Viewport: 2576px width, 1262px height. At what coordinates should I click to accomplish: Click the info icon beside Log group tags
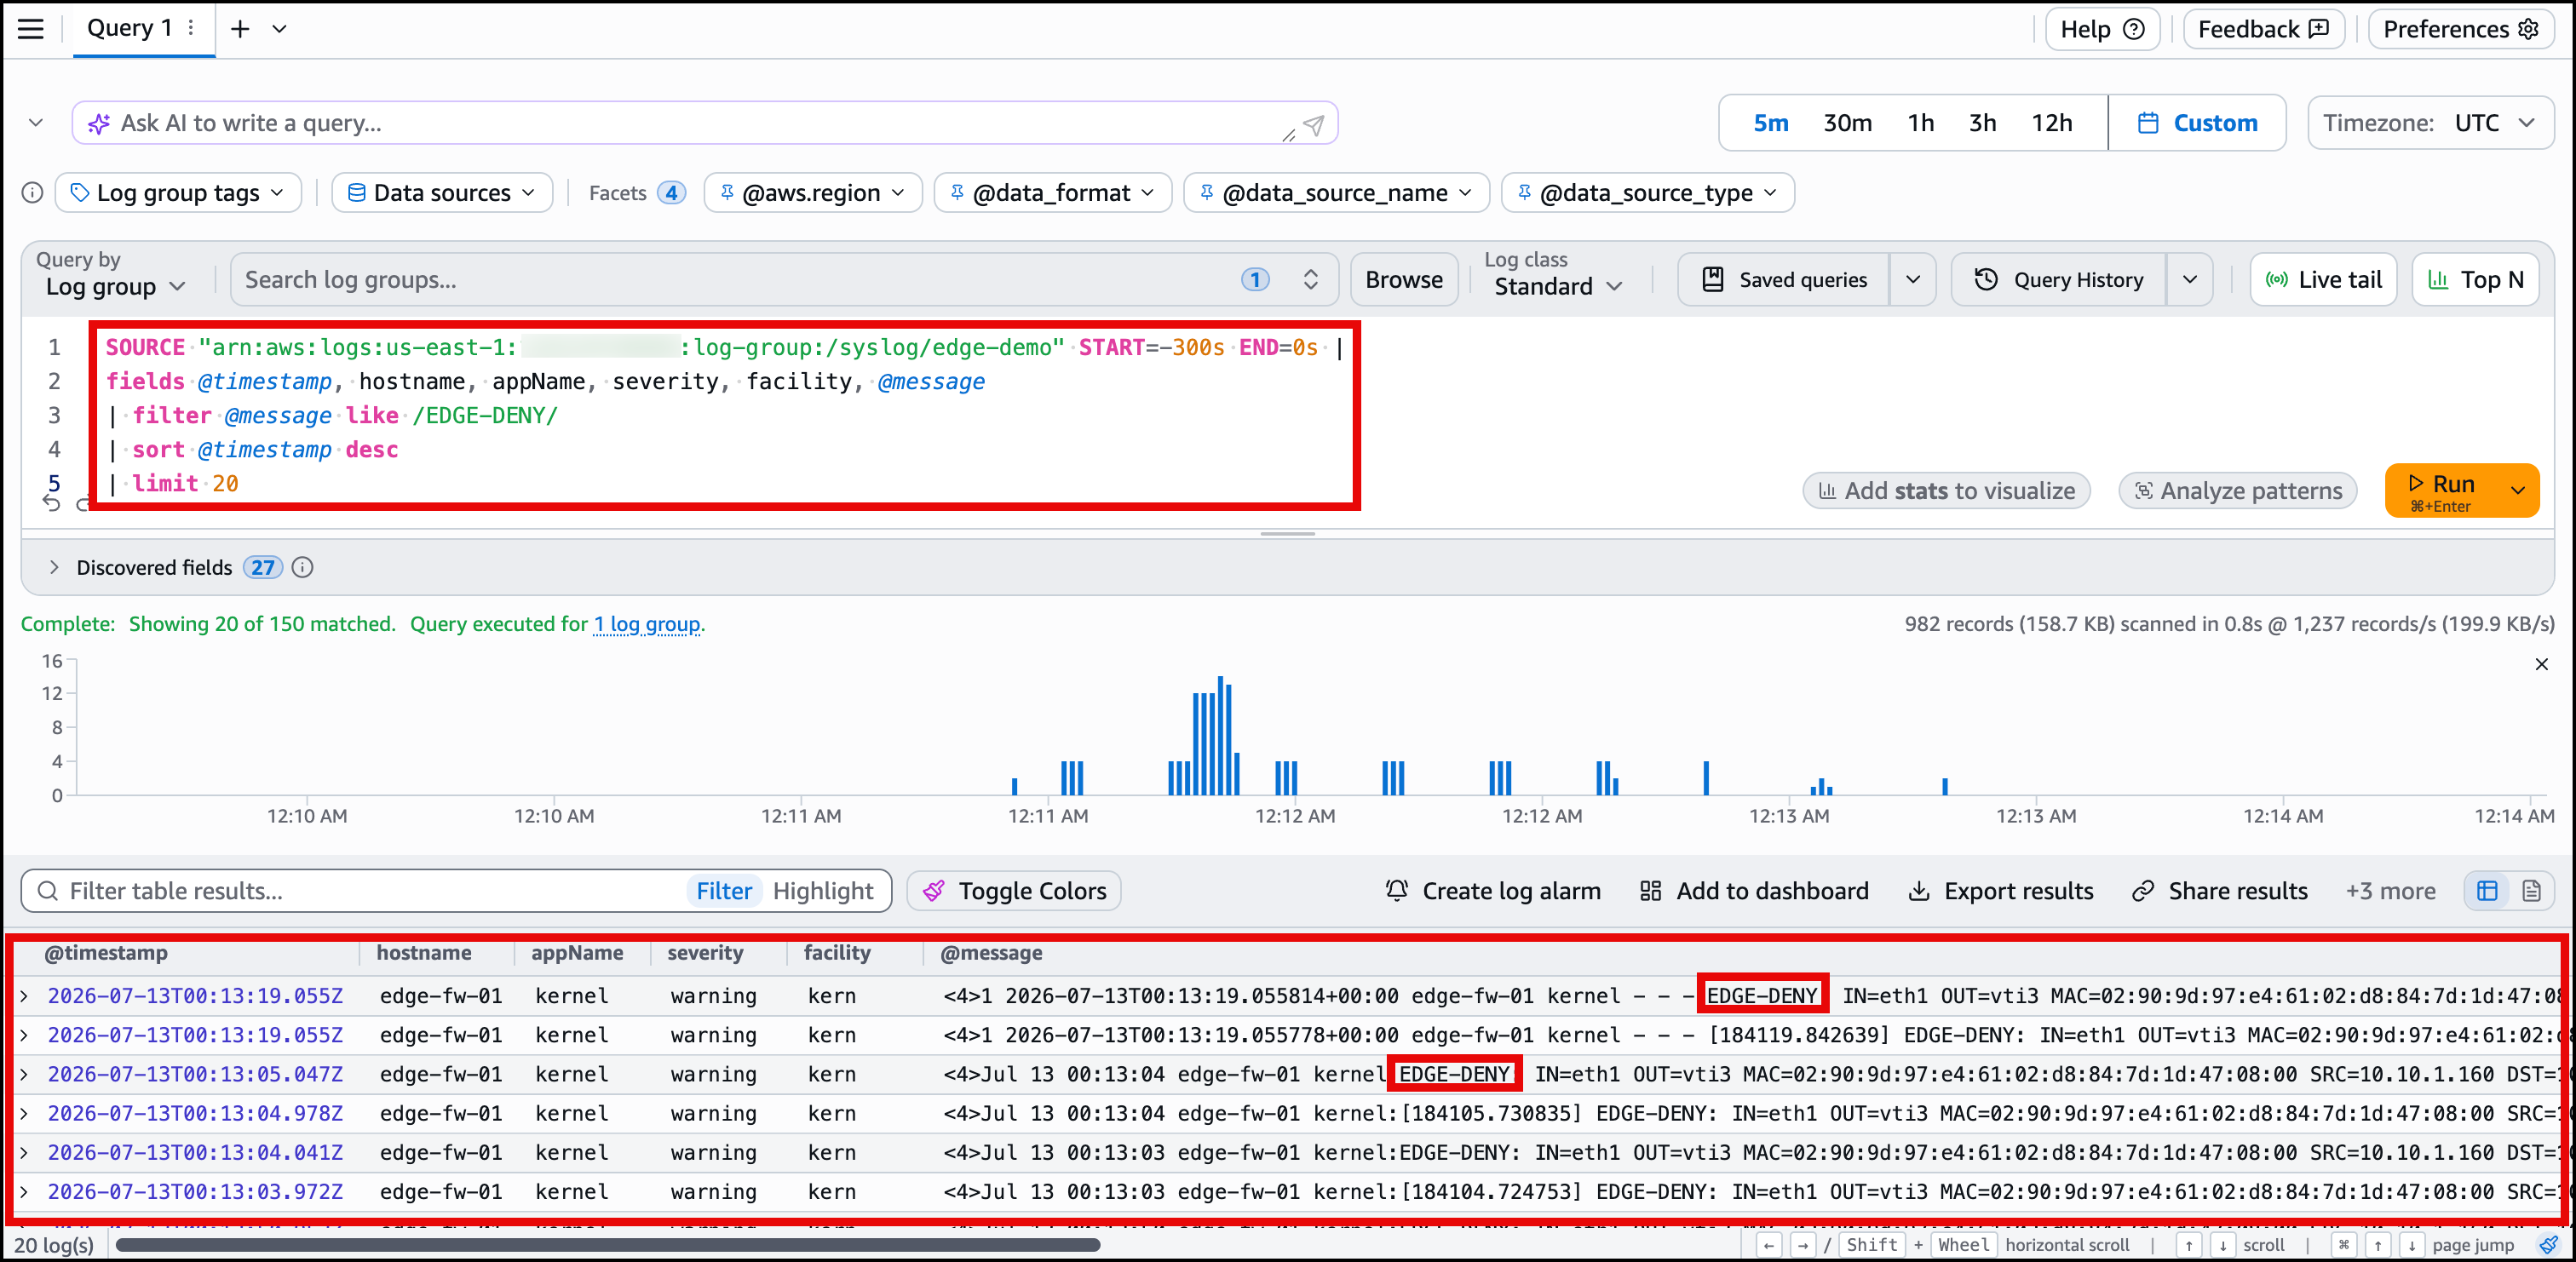click(x=32, y=192)
